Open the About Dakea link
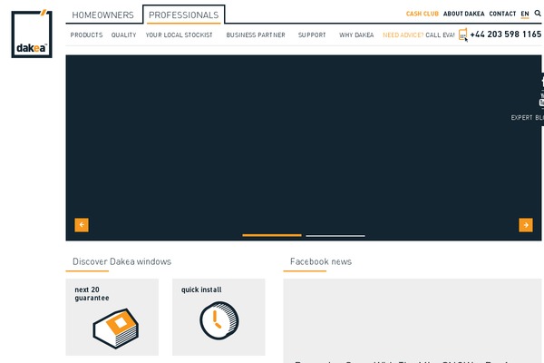Image resolution: width=544 pixels, height=363 pixels. pos(463,15)
